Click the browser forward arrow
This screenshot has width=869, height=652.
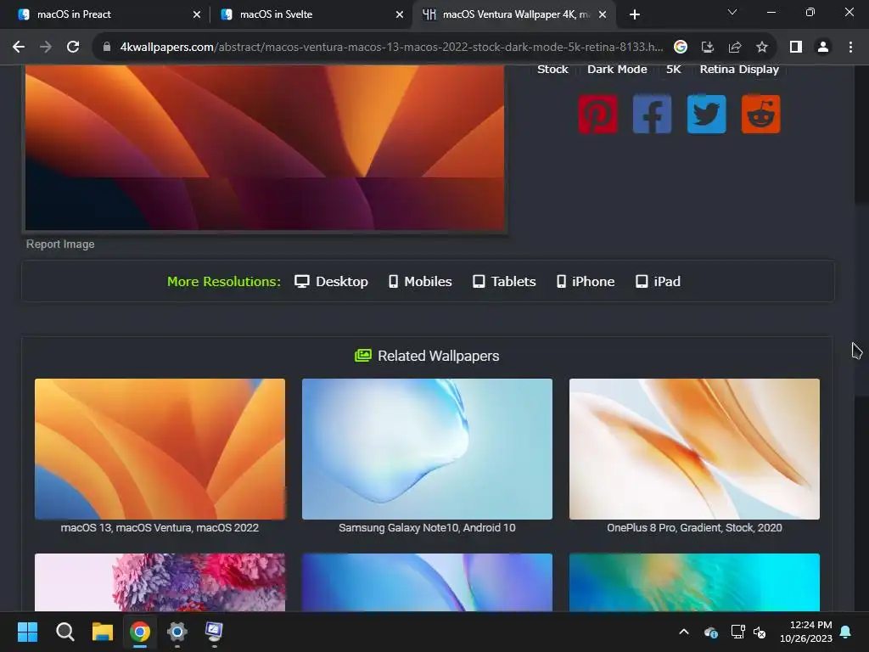46,48
